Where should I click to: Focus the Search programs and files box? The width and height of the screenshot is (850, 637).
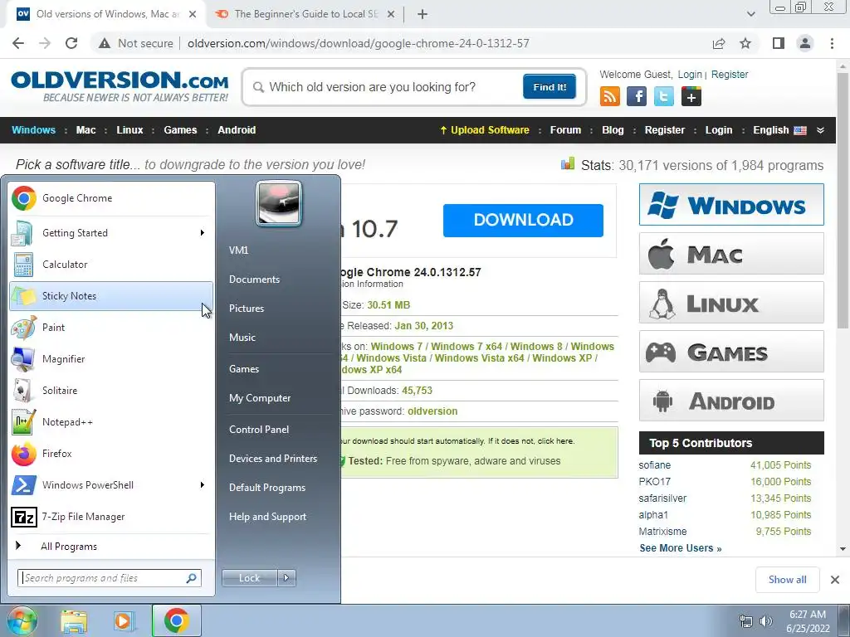click(110, 578)
